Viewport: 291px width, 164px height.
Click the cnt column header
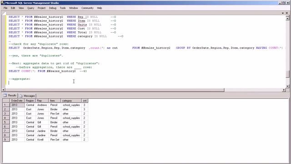pyautogui.click(x=85, y=101)
